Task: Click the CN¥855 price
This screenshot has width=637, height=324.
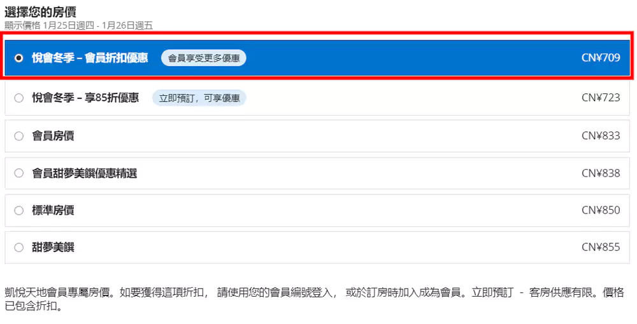Action: pyautogui.click(x=601, y=247)
